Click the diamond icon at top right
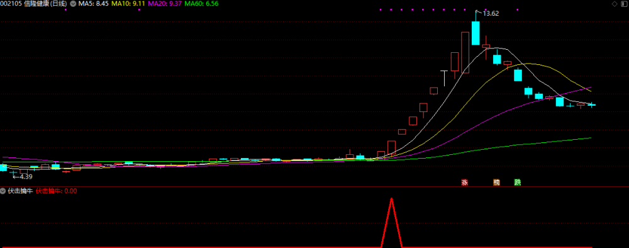Viewport: 629px width, 248px height. pyautogui.click(x=614, y=4)
